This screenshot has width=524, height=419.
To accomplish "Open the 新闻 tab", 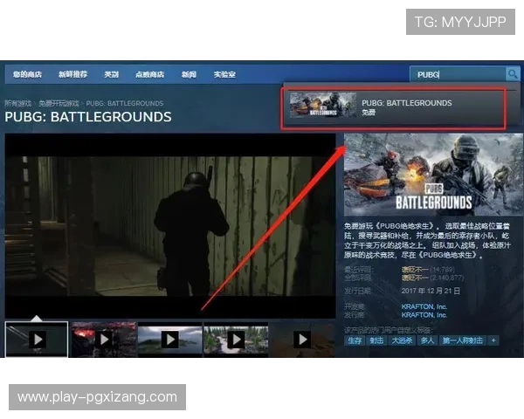I will tap(189, 74).
